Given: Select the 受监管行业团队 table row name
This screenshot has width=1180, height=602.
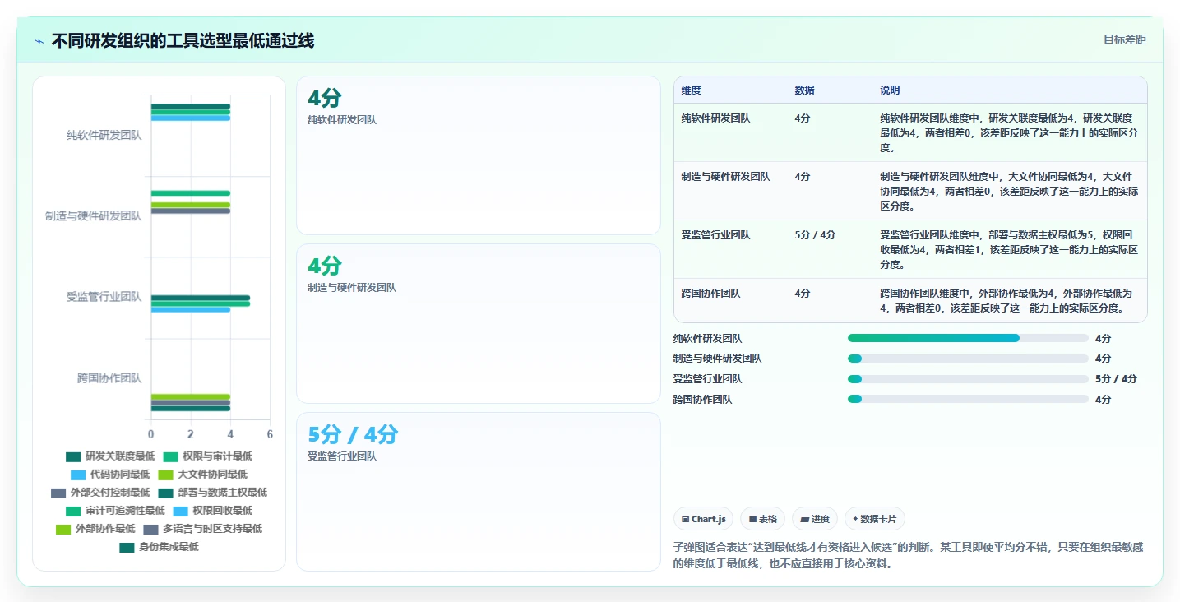Looking at the screenshot, I should [x=716, y=235].
